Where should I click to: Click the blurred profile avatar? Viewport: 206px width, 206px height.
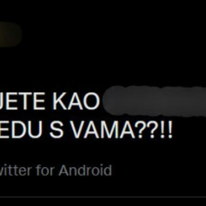pos(10,34)
